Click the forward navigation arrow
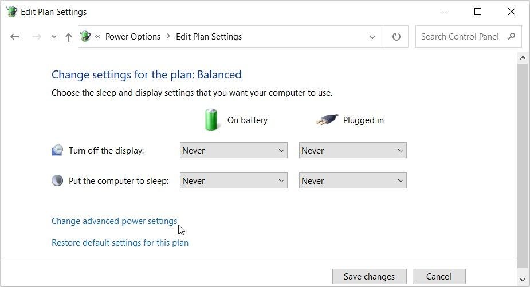Viewport: 530px width, 287px height. coord(37,37)
